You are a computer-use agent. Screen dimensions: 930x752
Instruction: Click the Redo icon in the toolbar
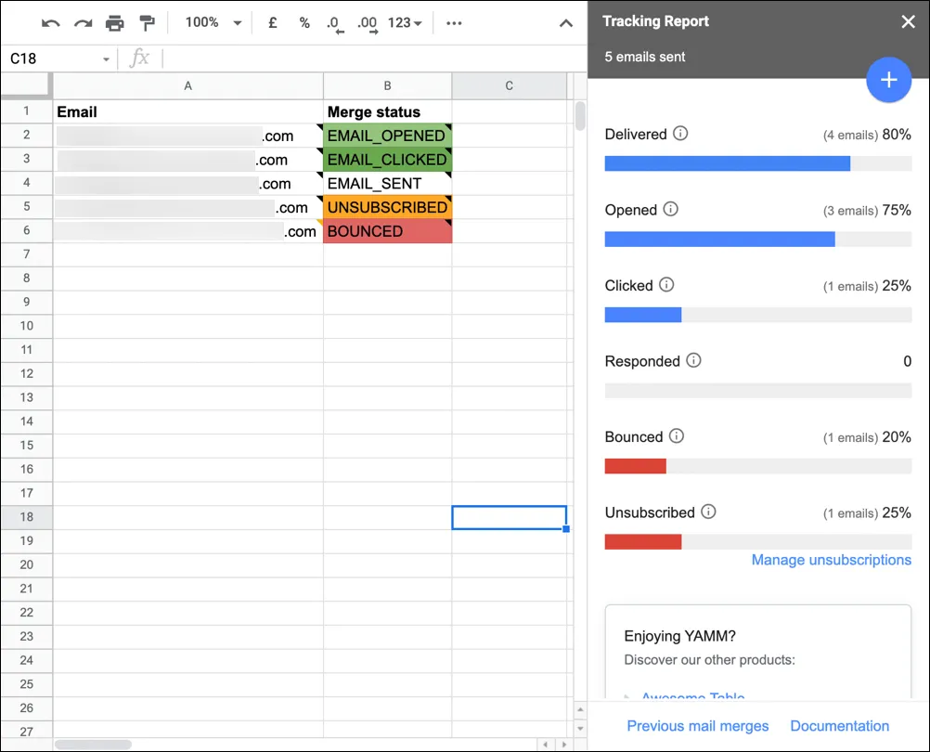point(83,23)
